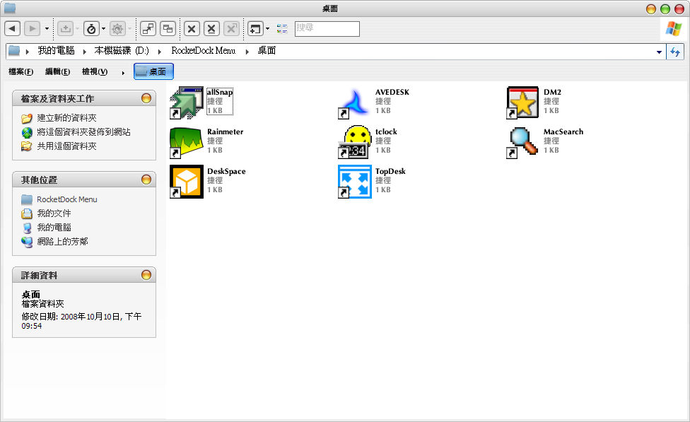The width and height of the screenshot is (690, 422).
Task: Open 我的文件 in 其他位置
Action: (x=54, y=213)
